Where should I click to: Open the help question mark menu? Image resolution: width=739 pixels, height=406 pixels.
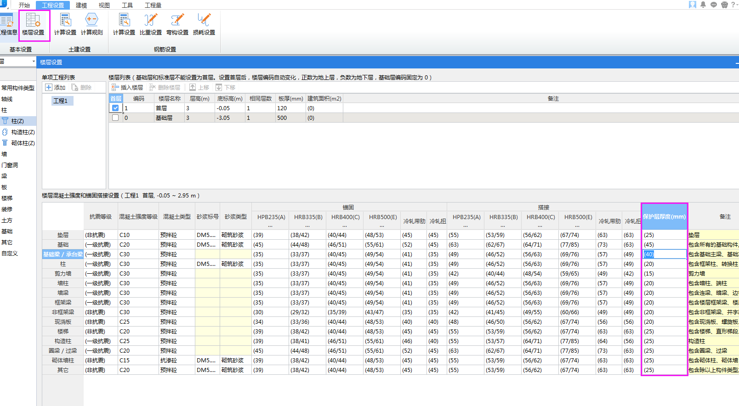pos(734,5)
